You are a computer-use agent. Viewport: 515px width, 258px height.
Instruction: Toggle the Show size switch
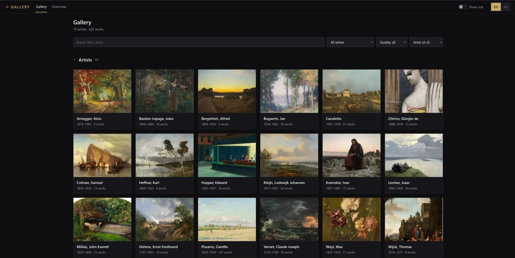click(463, 7)
